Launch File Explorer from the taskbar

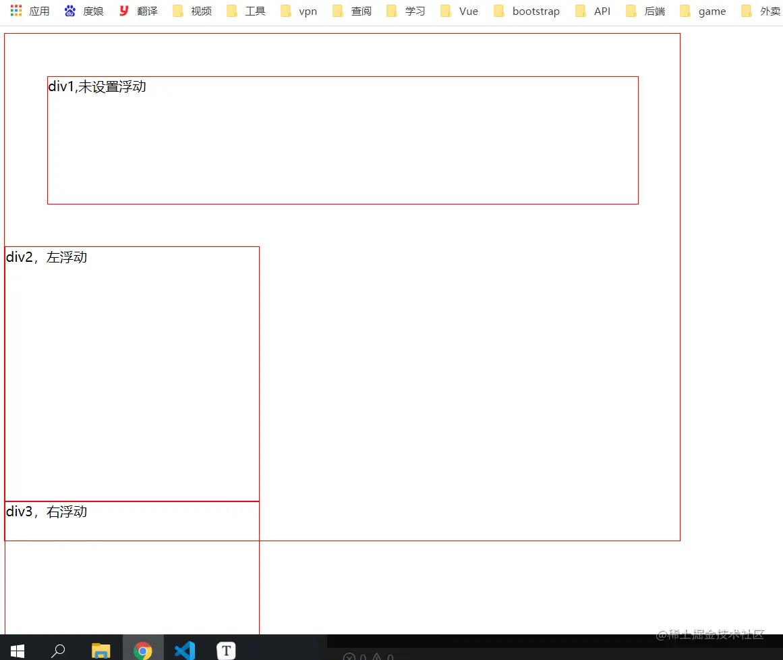pyautogui.click(x=102, y=649)
